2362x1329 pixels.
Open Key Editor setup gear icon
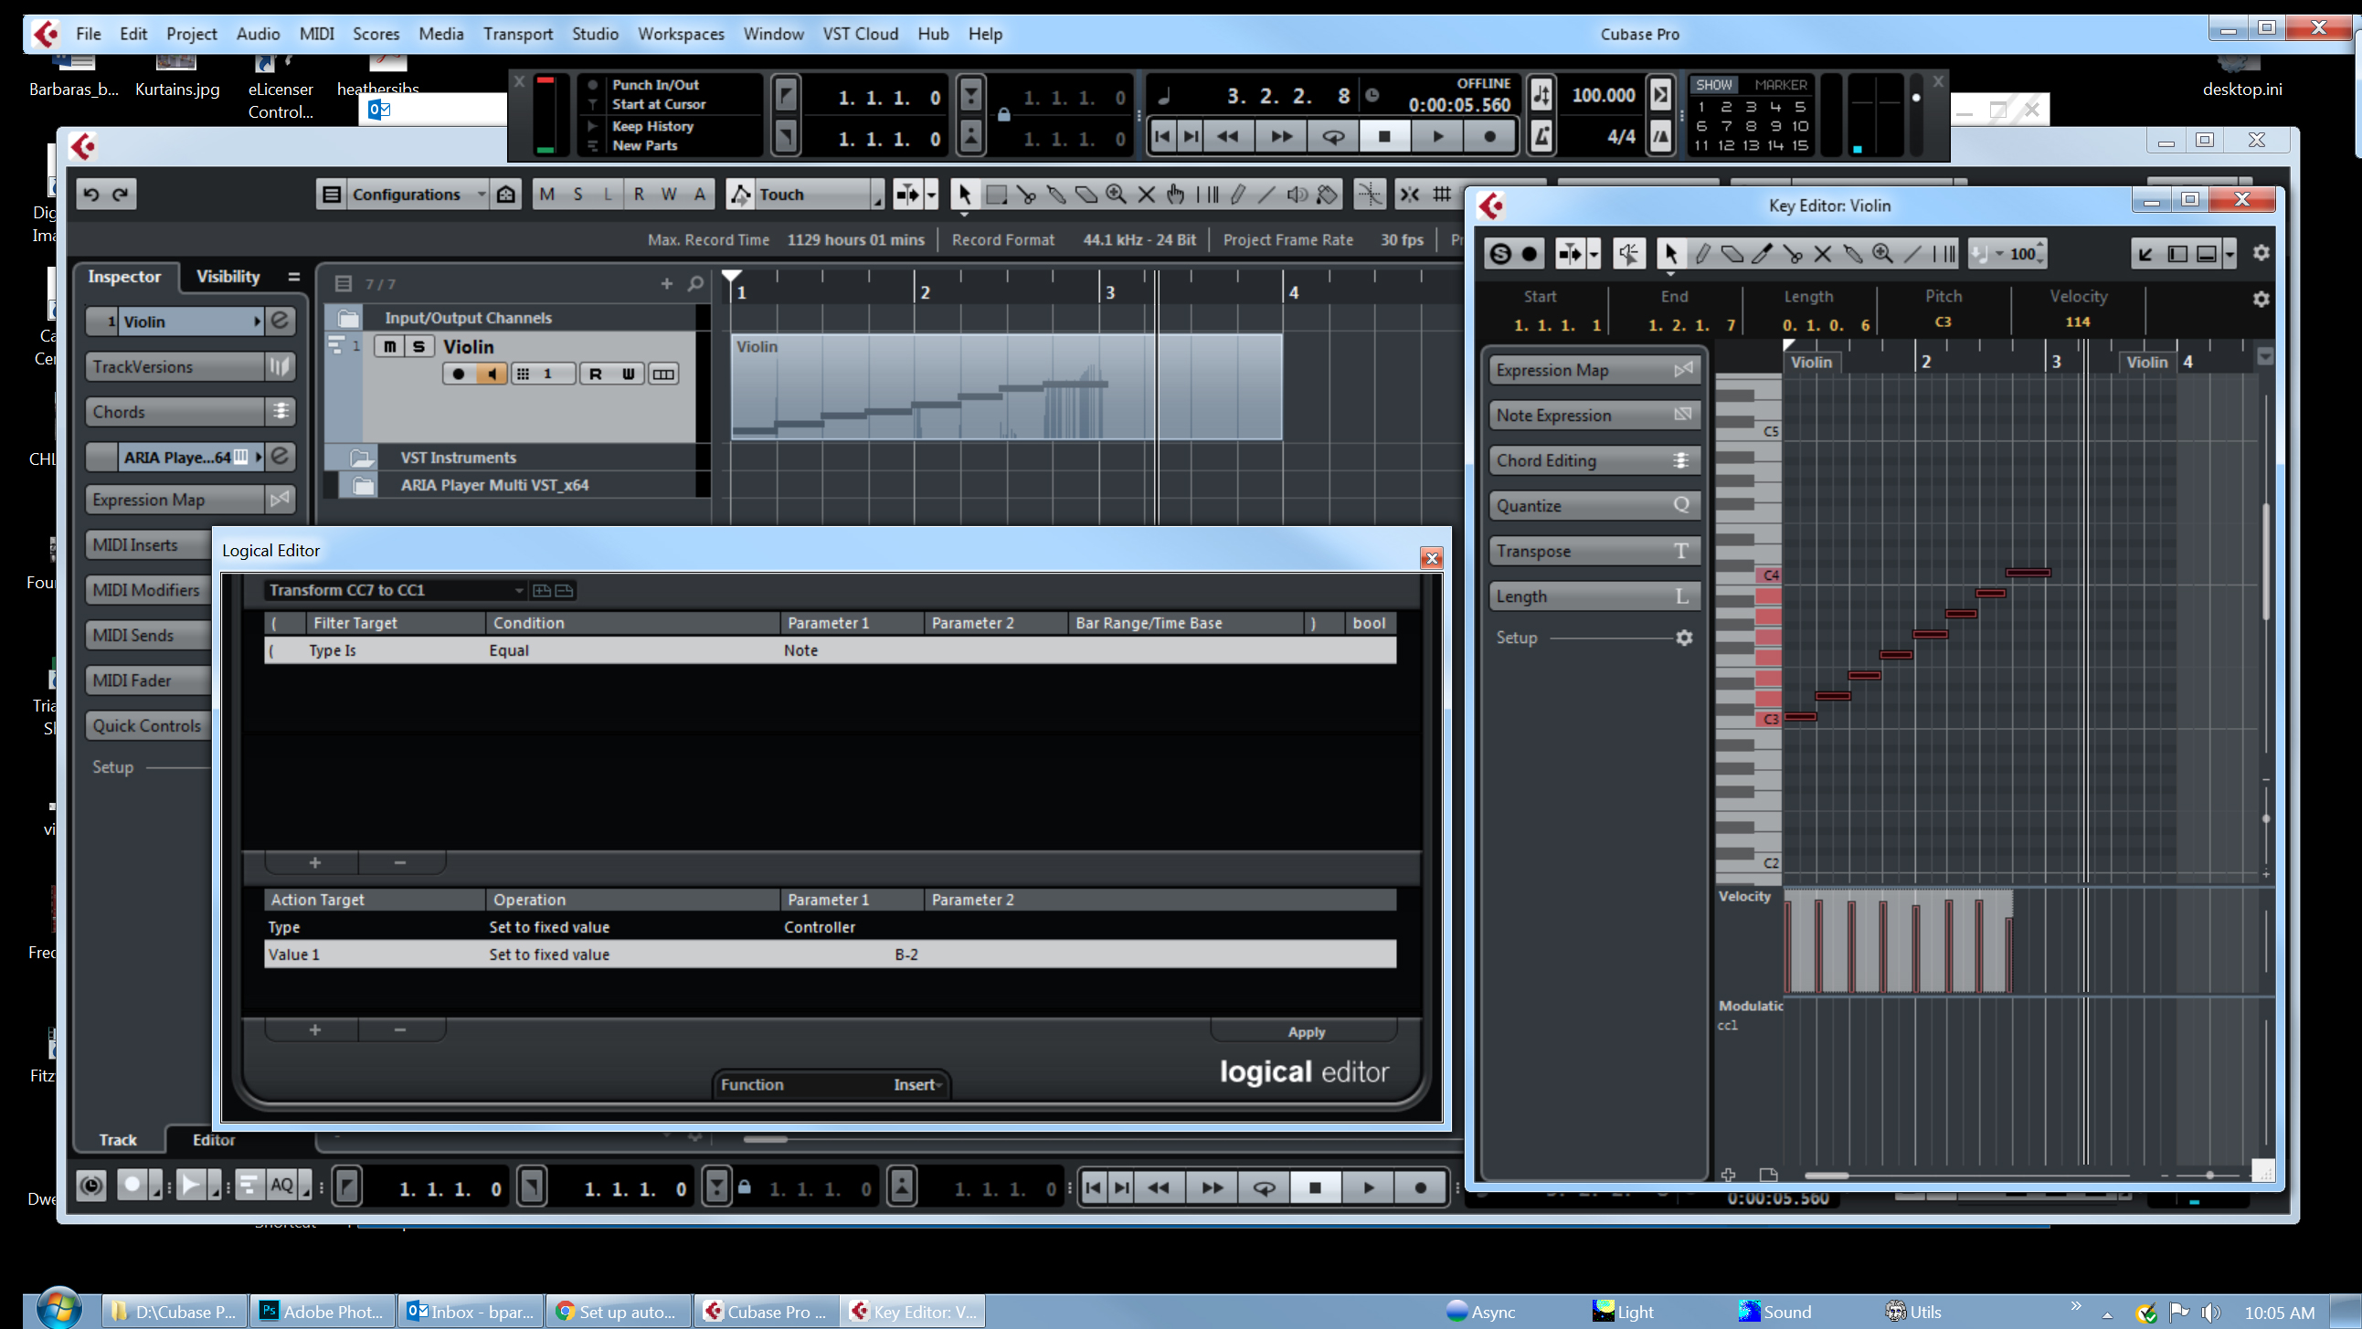2261,253
